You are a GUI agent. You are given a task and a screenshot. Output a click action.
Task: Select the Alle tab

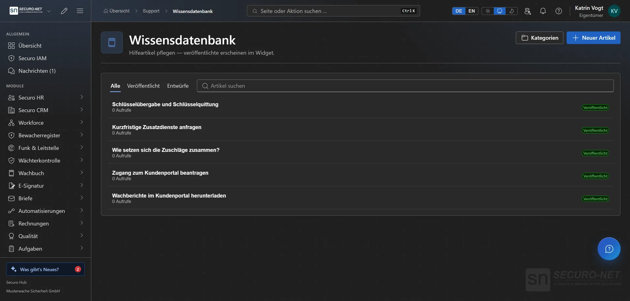[115, 86]
